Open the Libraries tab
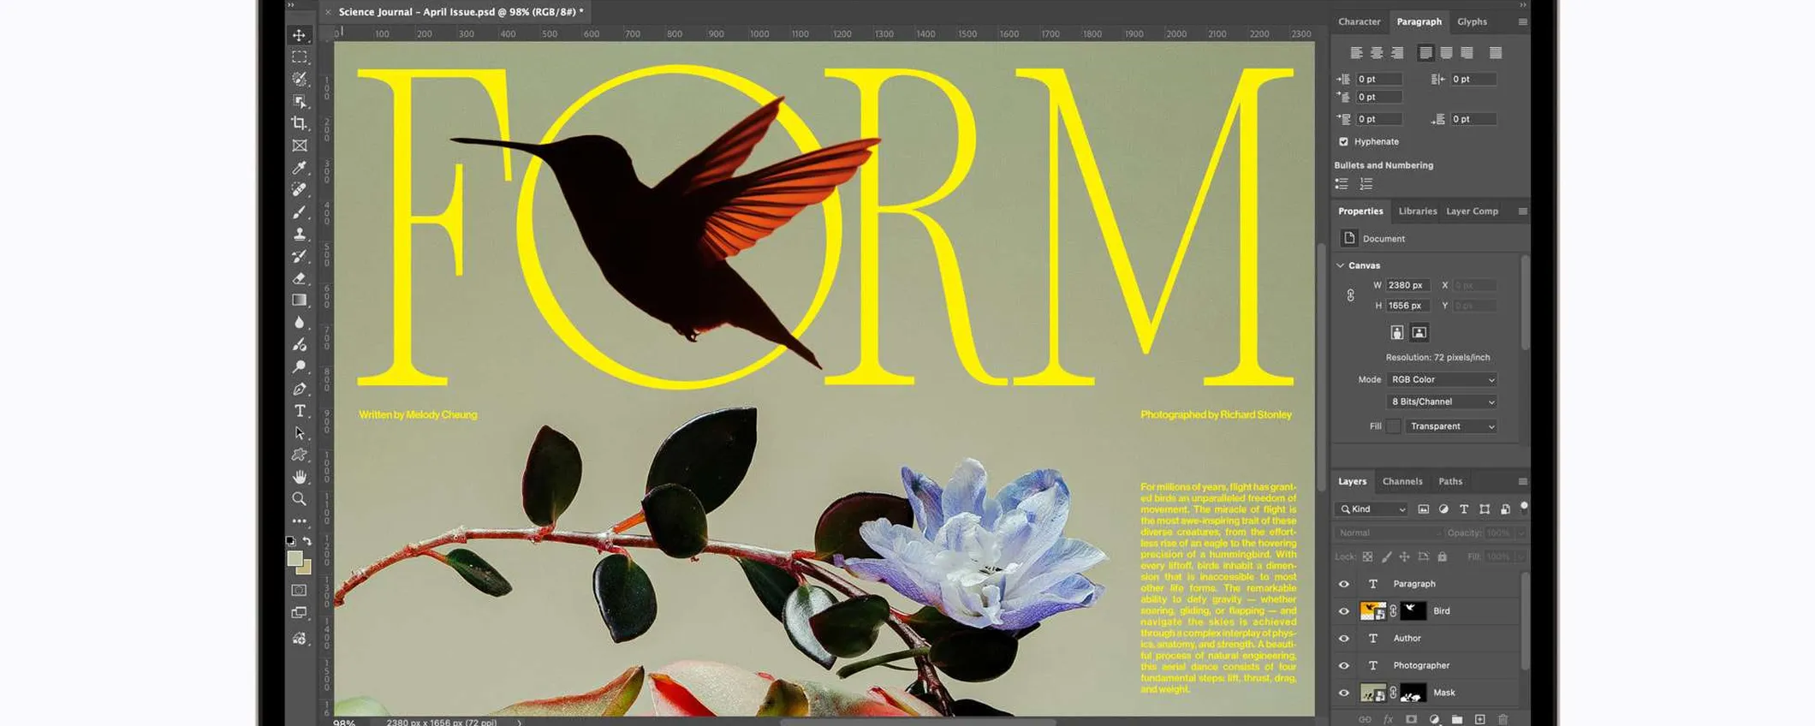This screenshot has width=1815, height=726. pyautogui.click(x=1418, y=211)
